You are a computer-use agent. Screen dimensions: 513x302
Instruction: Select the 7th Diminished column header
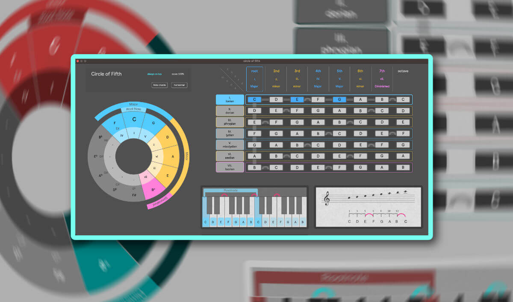[x=382, y=79]
